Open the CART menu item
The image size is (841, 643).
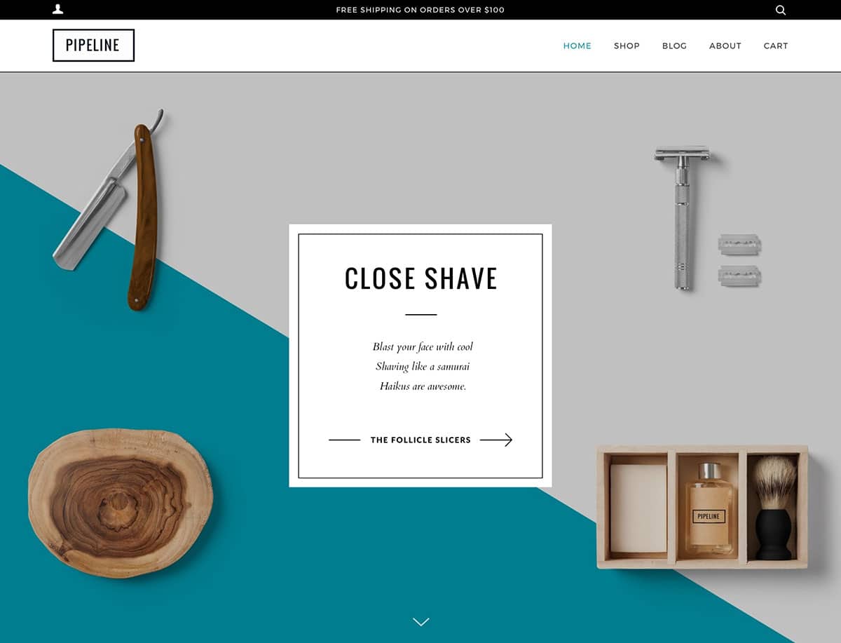776,46
